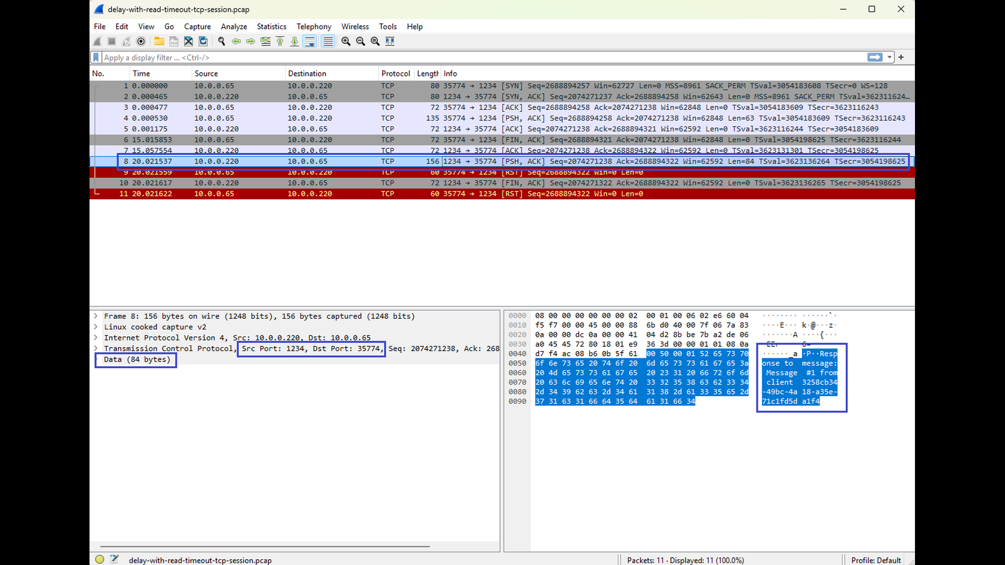Close the current capture file icon
Viewport: 1005px width, 565px height.
click(x=188, y=41)
